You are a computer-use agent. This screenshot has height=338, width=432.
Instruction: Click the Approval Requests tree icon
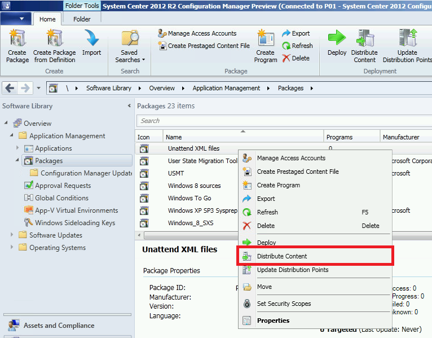pos(28,185)
